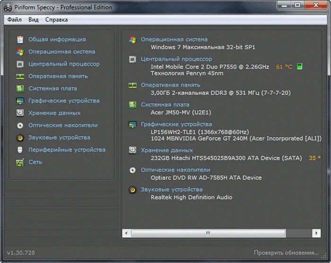Screen dimensions: 331x263
Task: Click the 35 ° drive temperature value
Action: (x=315, y=158)
